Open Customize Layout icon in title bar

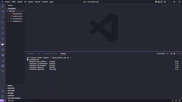[165, 2]
